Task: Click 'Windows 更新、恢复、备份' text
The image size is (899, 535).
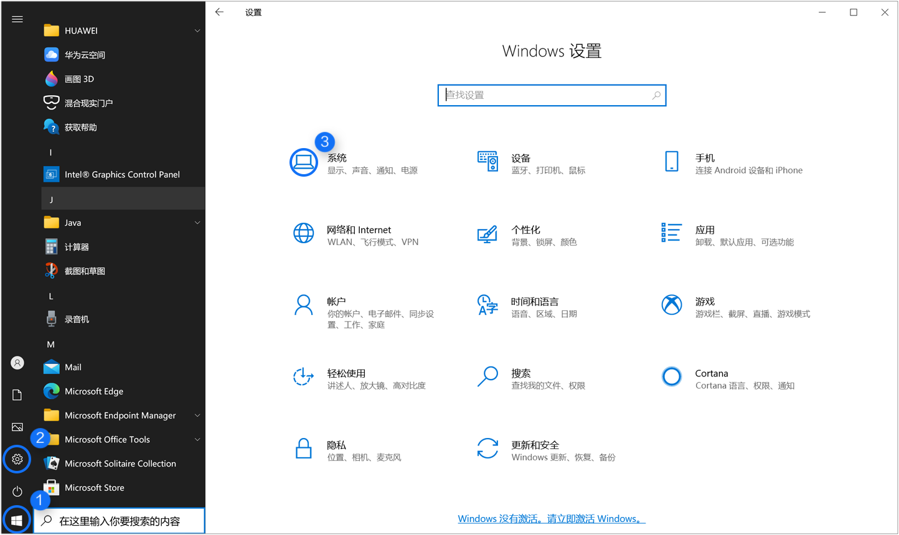Action: [x=563, y=457]
